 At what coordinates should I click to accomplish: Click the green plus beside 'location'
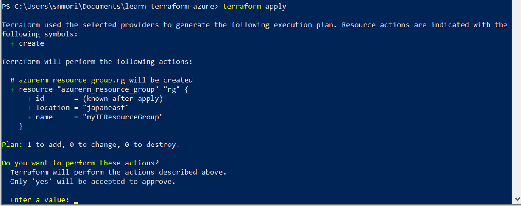coord(29,108)
